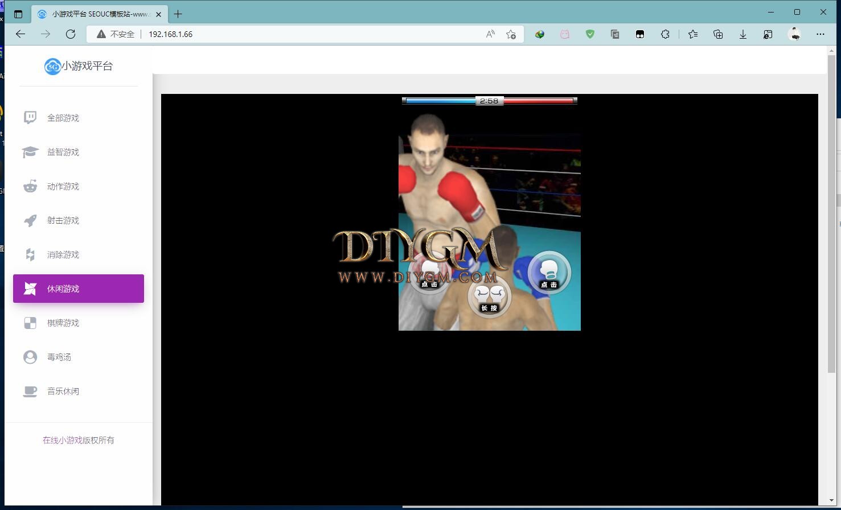Screen dimensions: 841x510
Task: Select the highlighted 休闲游戏 menu item
Action: tap(79, 289)
